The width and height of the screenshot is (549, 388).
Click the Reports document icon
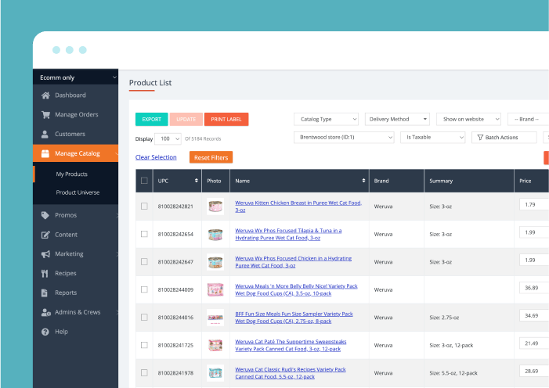pos(45,293)
